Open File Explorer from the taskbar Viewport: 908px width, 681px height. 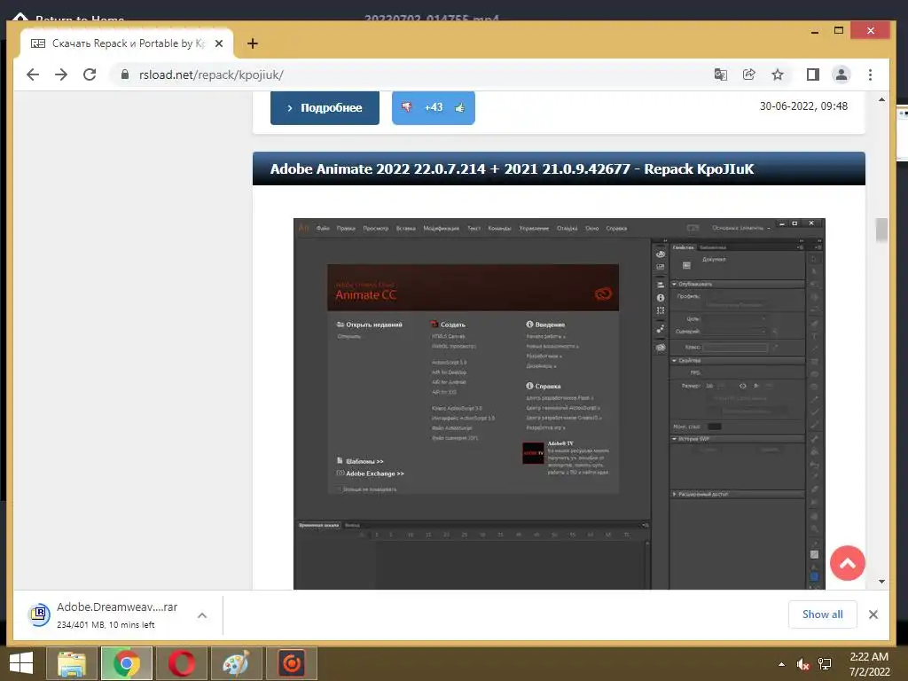(71, 663)
